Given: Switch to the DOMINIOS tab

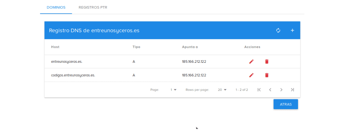Looking at the screenshot, I should click(56, 8).
